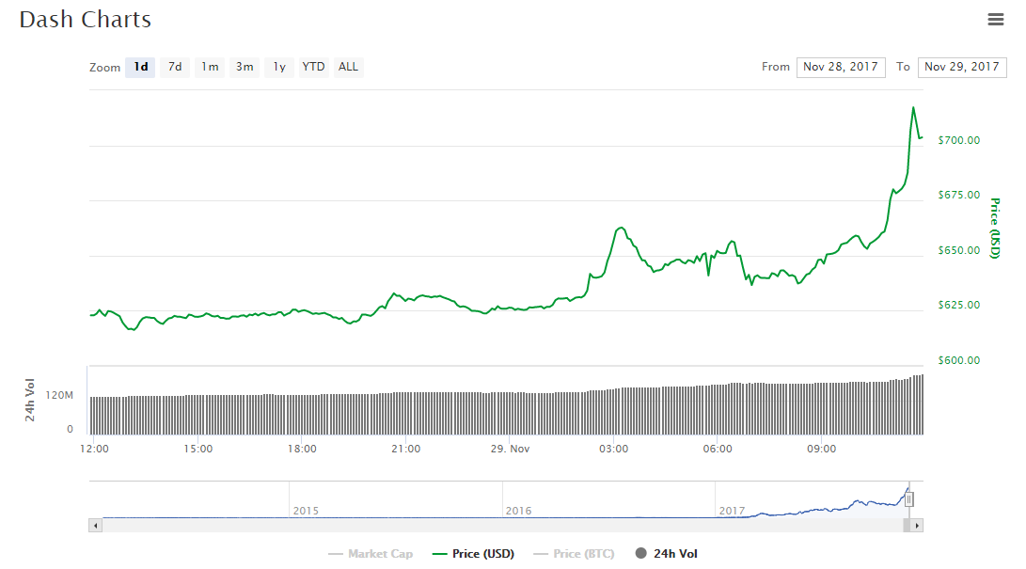Viewport: 1026px width, 569px height.
Task: Select the YTD zoom range
Action: (313, 67)
